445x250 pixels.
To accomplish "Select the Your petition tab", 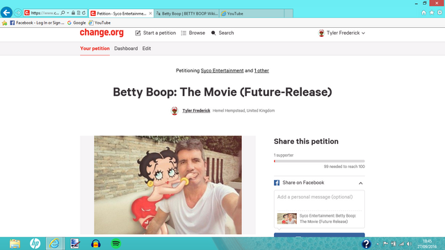I will 95,49.
